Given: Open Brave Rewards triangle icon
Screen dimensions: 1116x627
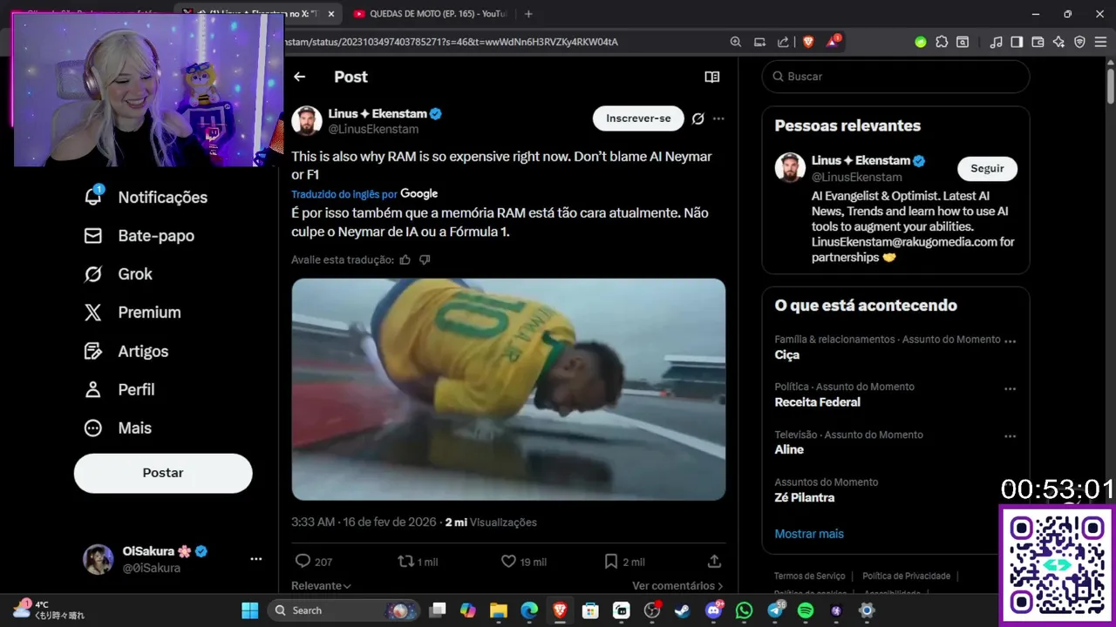Looking at the screenshot, I should coord(833,42).
